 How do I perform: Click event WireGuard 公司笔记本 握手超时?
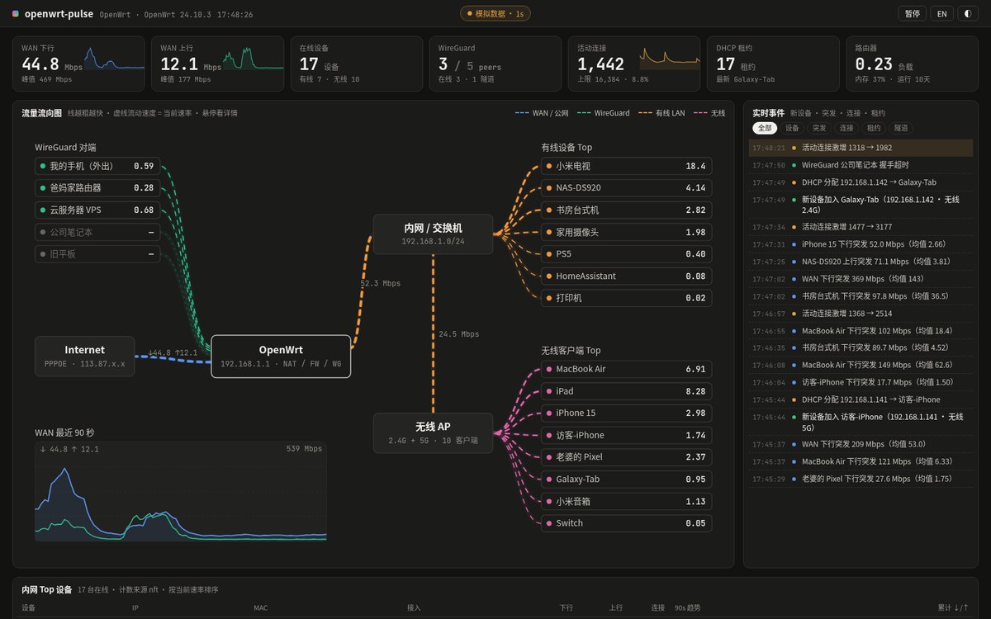click(x=861, y=165)
